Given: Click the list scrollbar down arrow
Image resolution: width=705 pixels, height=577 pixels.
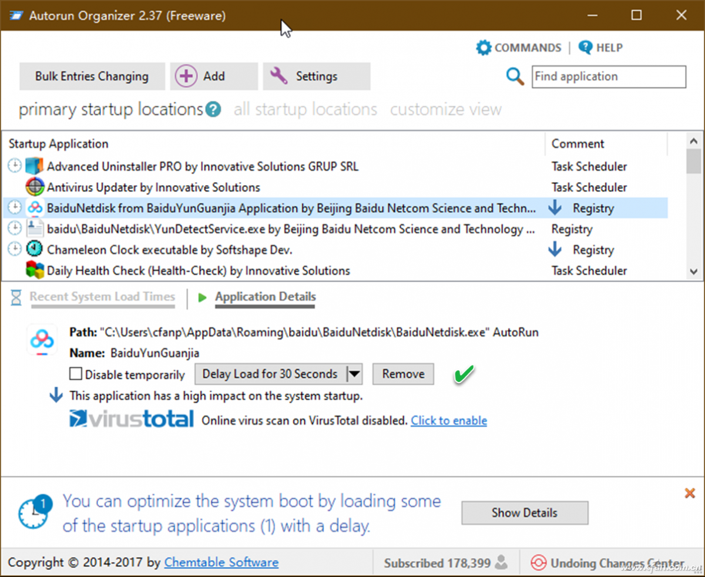Looking at the screenshot, I should click(x=693, y=272).
